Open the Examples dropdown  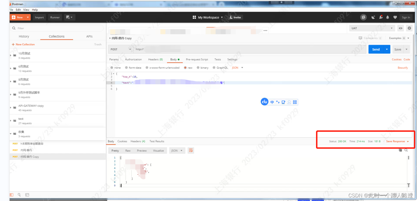tap(399, 38)
